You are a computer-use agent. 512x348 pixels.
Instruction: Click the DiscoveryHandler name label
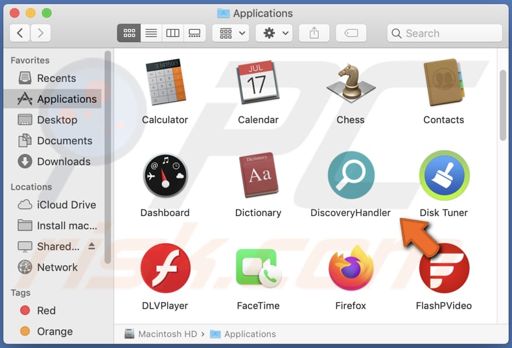click(x=351, y=213)
